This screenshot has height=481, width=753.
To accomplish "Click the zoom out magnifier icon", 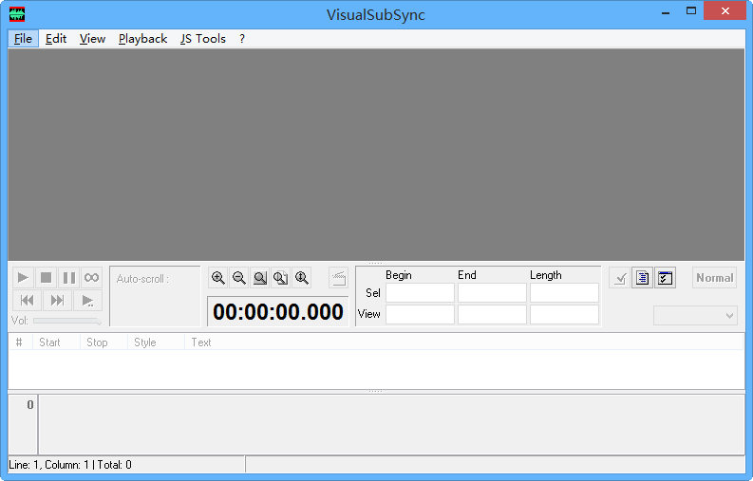I will [239, 278].
